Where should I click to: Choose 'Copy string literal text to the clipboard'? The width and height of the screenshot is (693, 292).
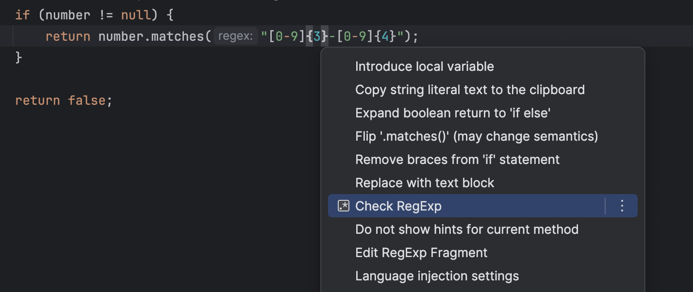point(470,89)
